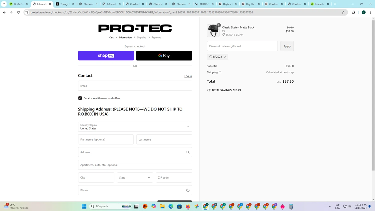Switch to the Hey Harp browser tab
Screen dimensions: 375x211
click(250, 4)
